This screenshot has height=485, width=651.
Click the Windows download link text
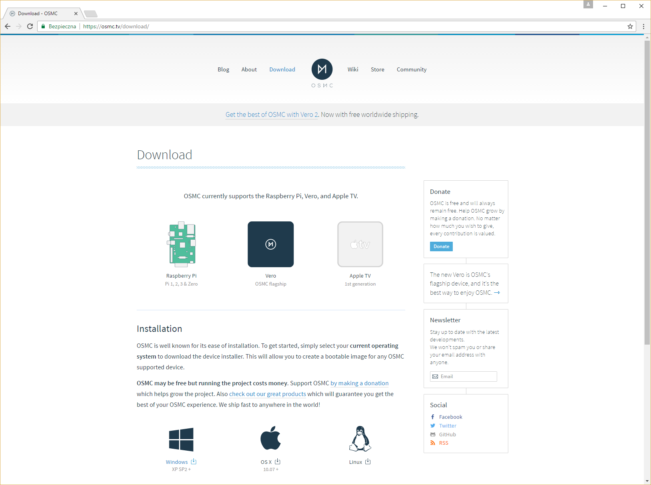[x=177, y=462]
